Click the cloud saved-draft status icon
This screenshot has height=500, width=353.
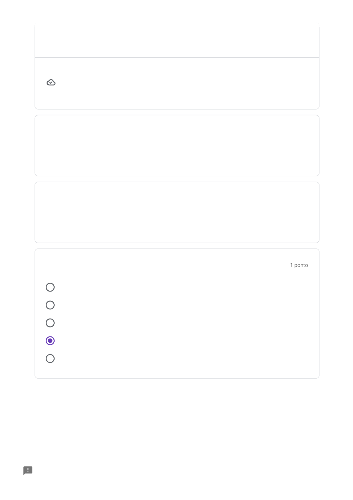(x=51, y=83)
